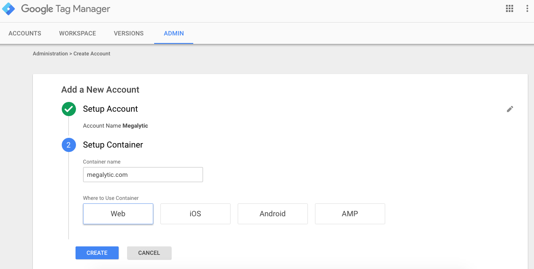Choose AMP as container target

[x=350, y=214]
